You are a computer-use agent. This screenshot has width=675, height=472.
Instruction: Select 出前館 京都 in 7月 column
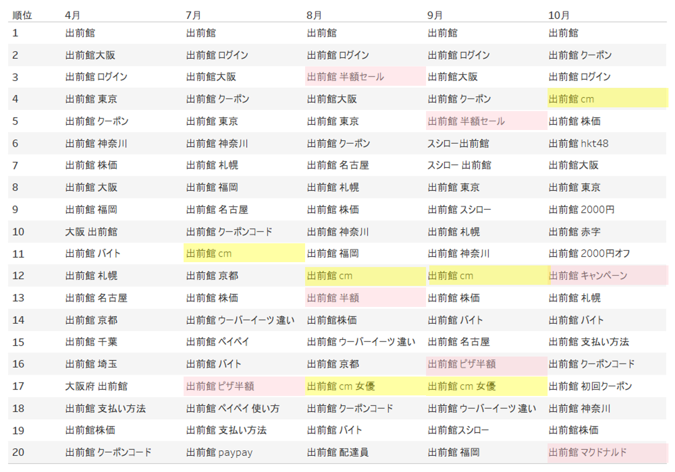click(212, 276)
